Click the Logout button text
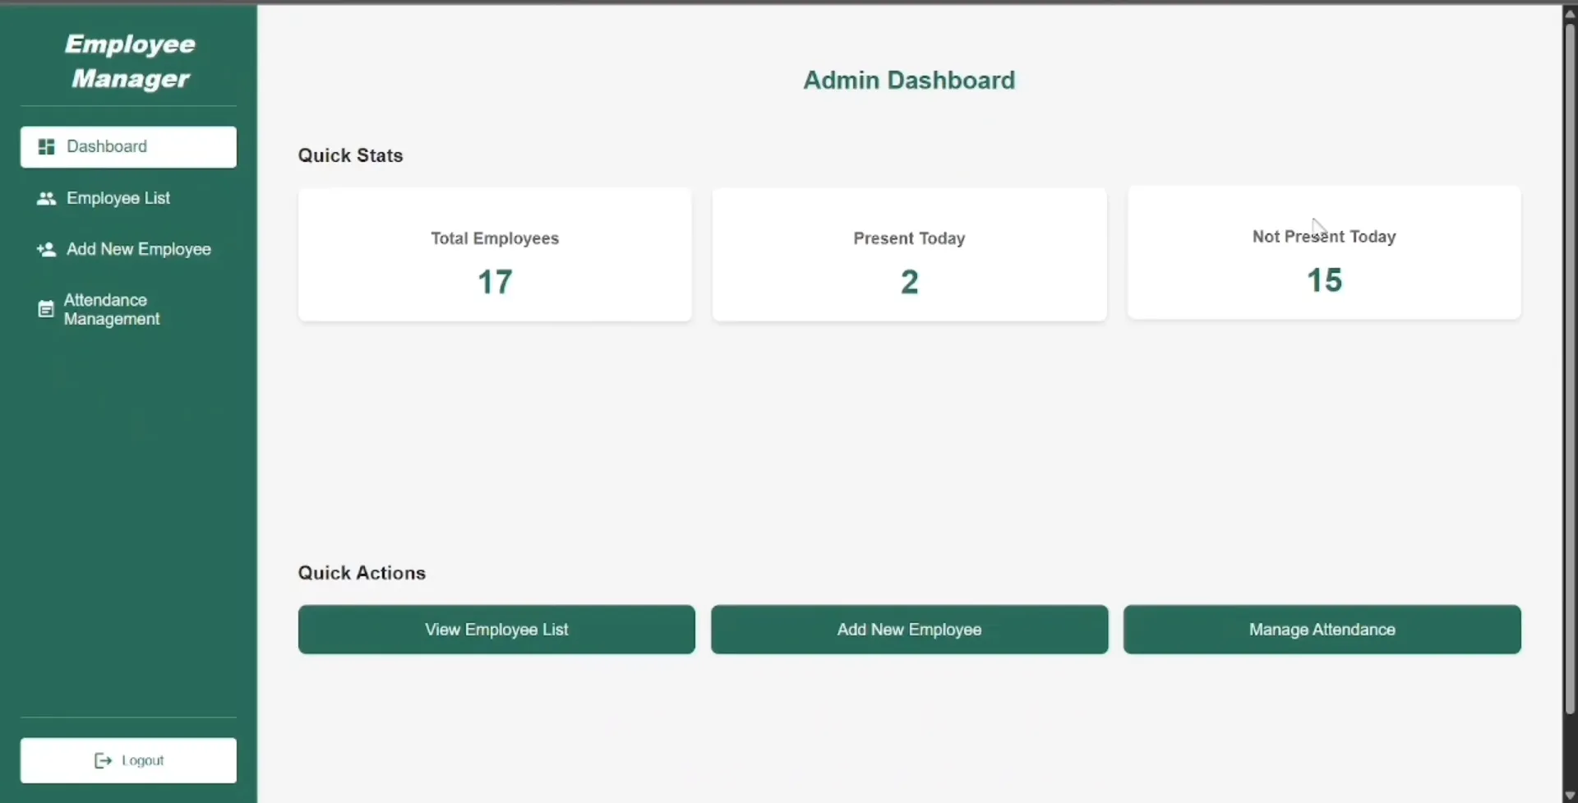 143,760
